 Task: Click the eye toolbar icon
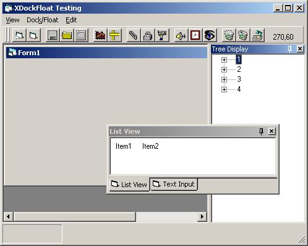(x=210, y=35)
